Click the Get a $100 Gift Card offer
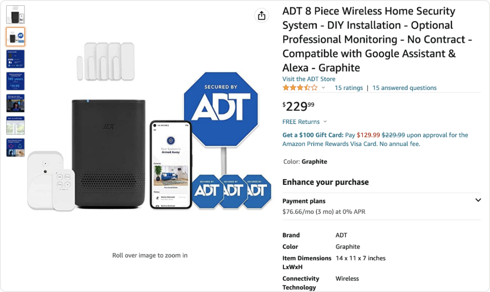The height and width of the screenshot is (292, 490). [313, 135]
